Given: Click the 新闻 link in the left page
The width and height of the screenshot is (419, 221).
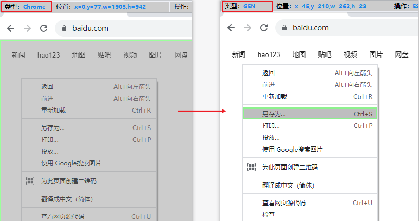Looking at the screenshot, I should click(x=18, y=55).
